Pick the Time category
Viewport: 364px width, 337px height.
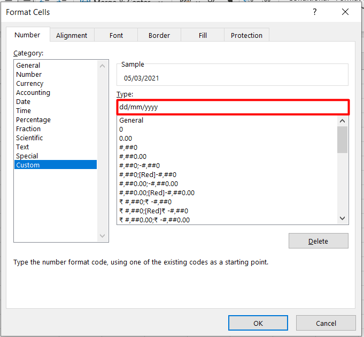point(56,110)
